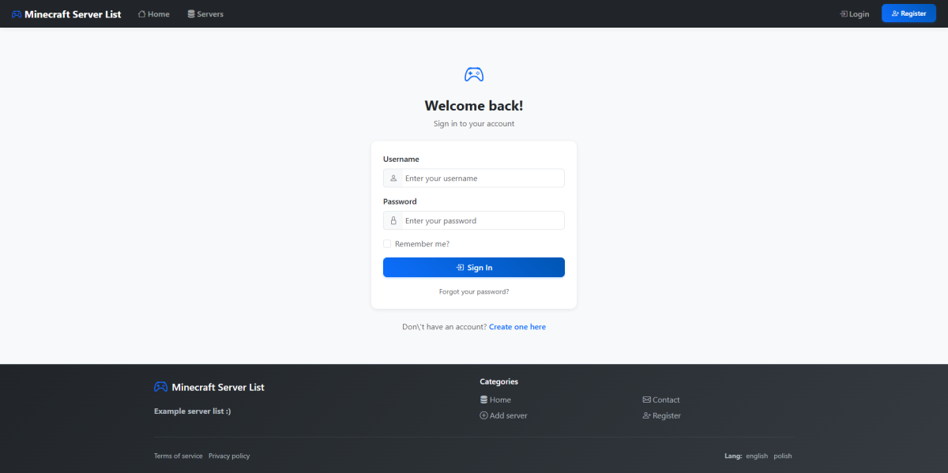948x473 pixels.
Task: Open the Servers navbar item
Action: pos(205,14)
